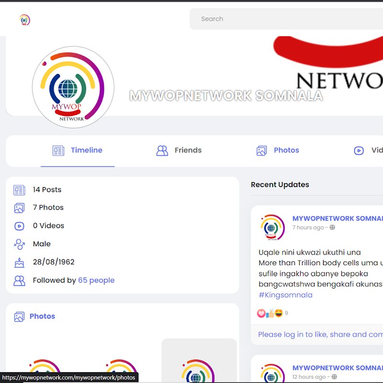Screen dimensions: 383x383
Task: Click the posts icon beside 14 Posts
Action: [19, 190]
